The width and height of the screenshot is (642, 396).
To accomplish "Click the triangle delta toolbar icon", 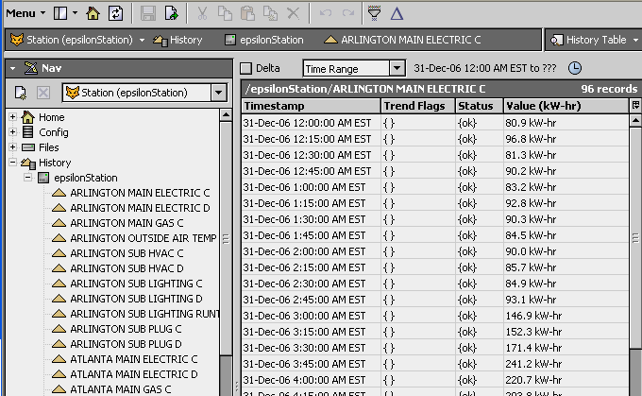I will point(397,13).
